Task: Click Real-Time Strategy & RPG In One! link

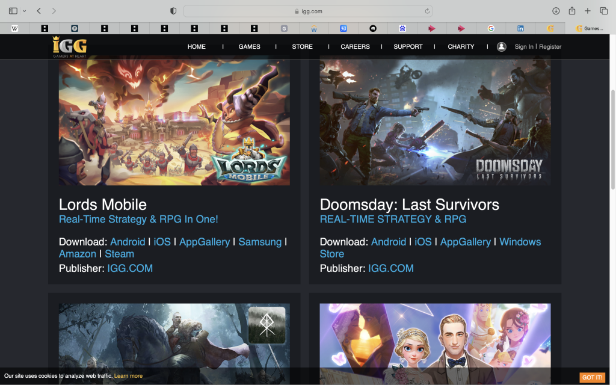Action: click(138, 219)
